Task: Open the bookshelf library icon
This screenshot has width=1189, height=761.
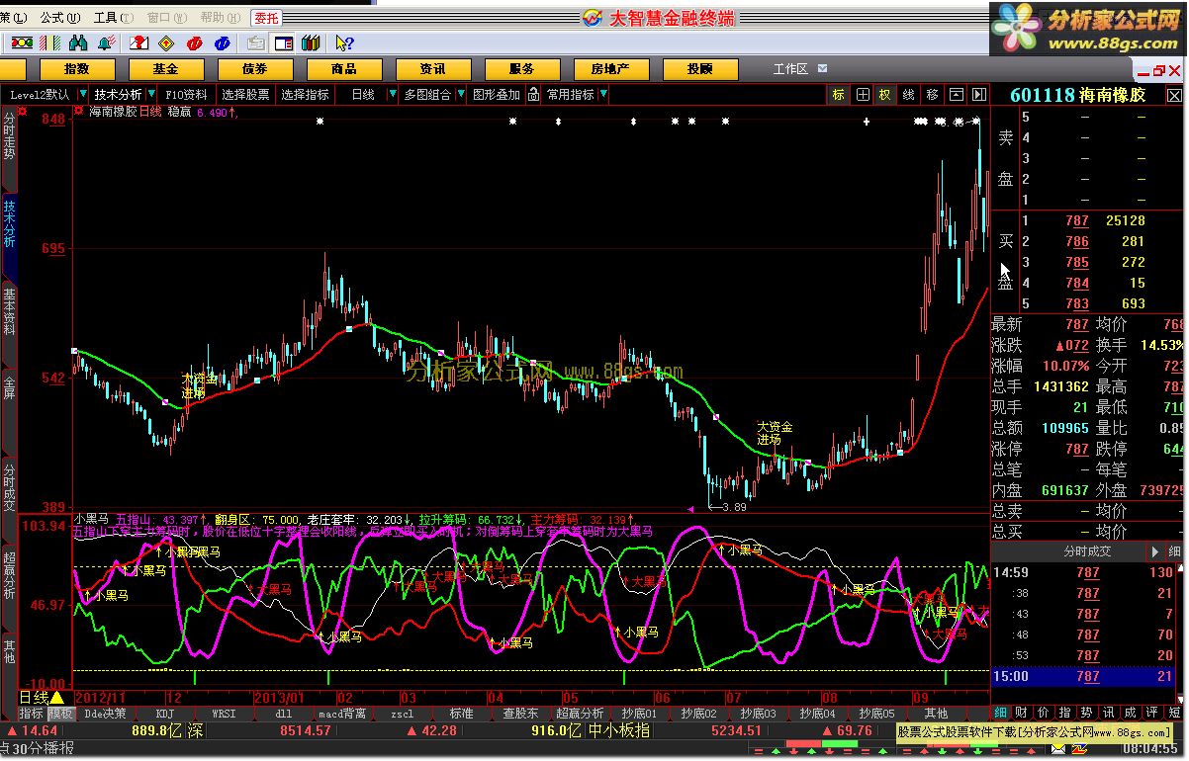Action: click(x=311, y=42)
